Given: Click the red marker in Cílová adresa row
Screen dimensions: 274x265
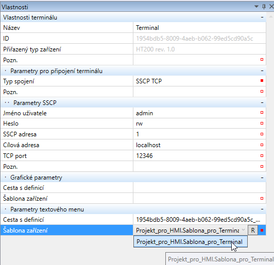Looking at the screenshot, I should [x=262, y=145].
